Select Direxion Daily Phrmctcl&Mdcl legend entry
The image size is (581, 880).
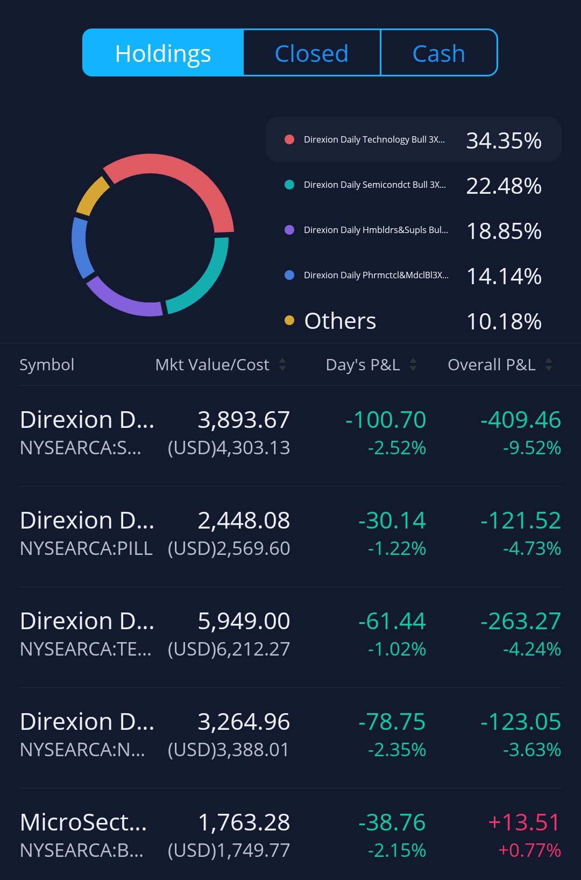(413, 275)
